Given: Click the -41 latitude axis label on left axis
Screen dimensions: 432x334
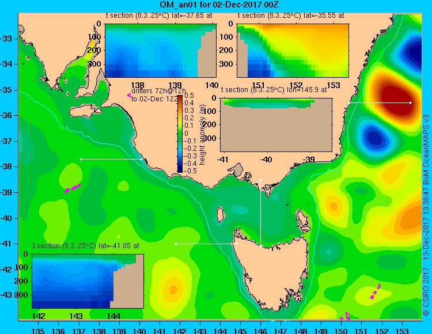Looking at the screenshot, I should [x=6, y=244].
